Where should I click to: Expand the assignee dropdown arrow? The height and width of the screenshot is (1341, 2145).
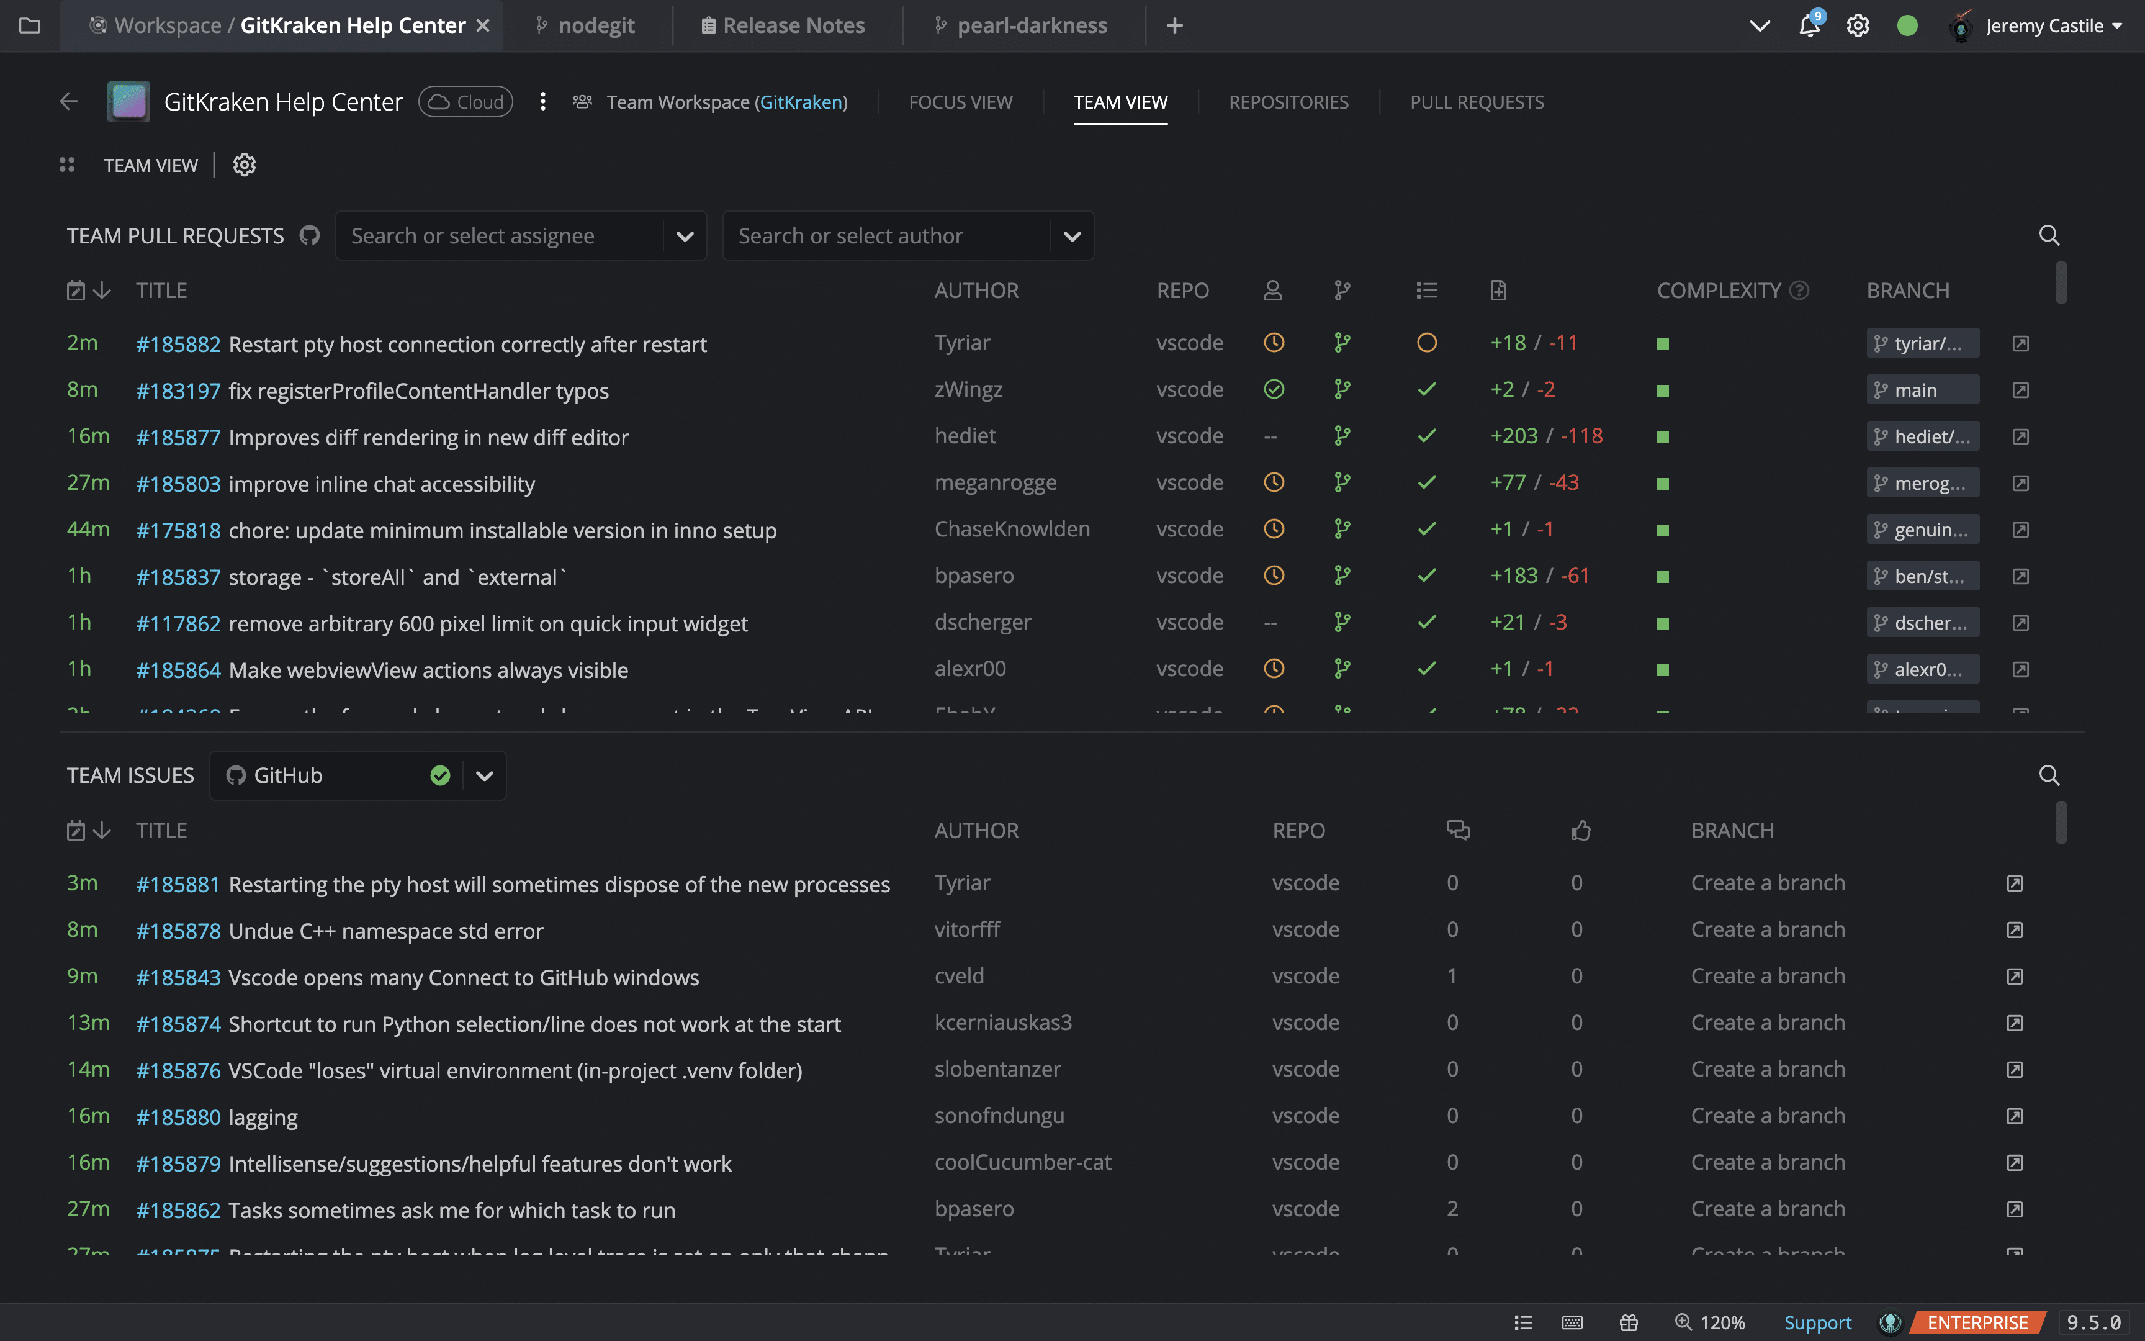point(684,236)
